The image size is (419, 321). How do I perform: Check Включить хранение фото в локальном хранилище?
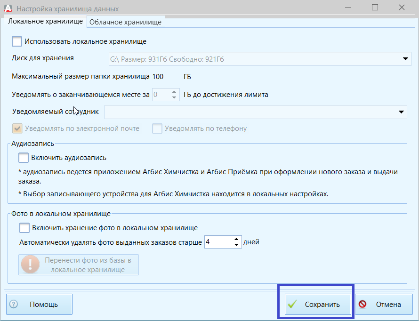coord(24,228)
